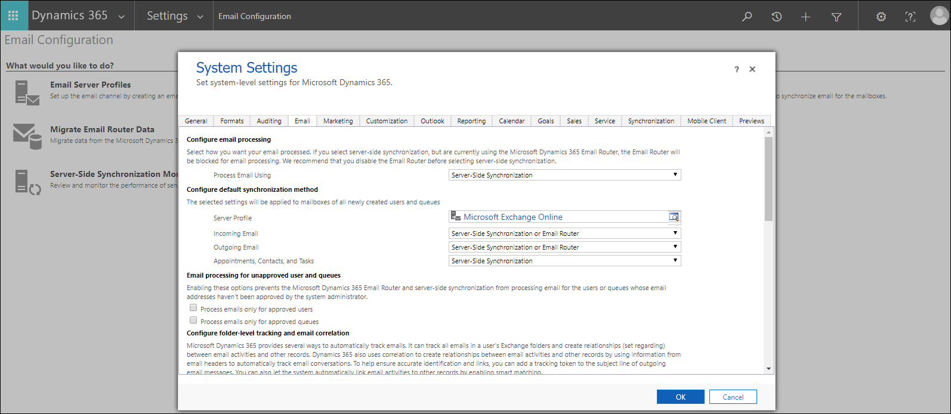The image size is (951, 414).
Task: Click Email Configuration in the top breadcrumb
Action: (x=255, y=17)
